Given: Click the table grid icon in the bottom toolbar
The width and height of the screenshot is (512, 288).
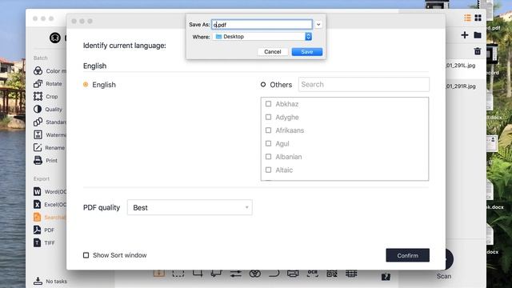Looking at the screenshot, I should (351, 274).
